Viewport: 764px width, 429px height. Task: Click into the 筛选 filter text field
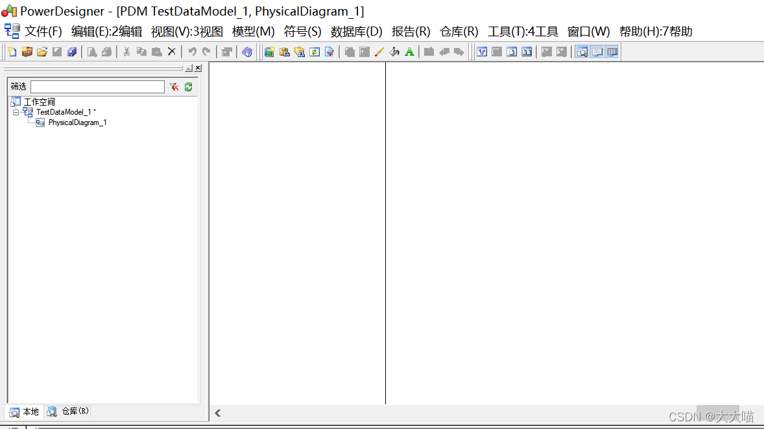point(97,87)
